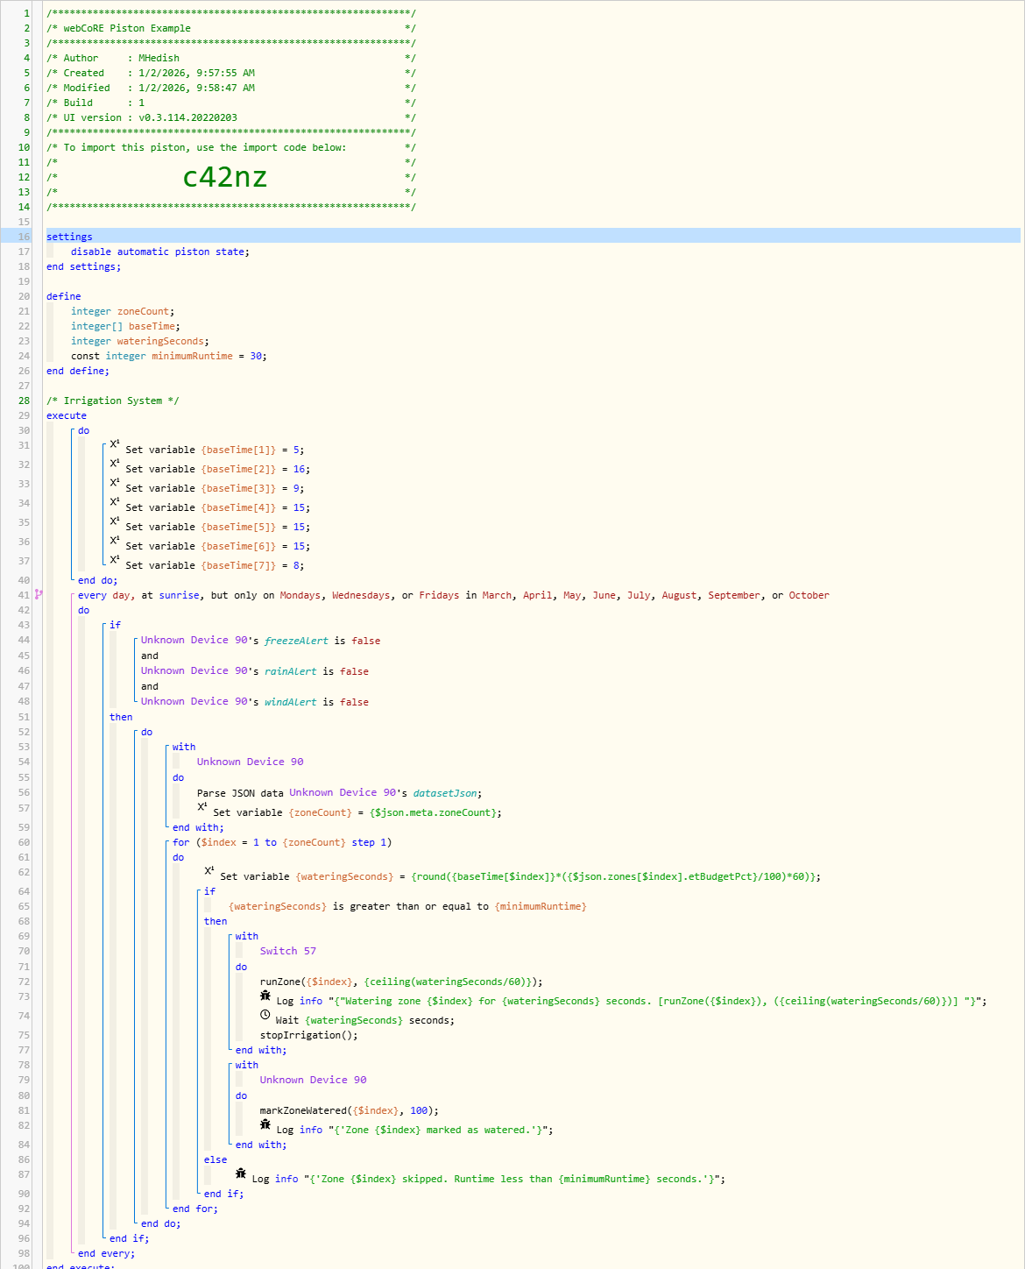Click the bug icon on 'marked as watered' log
The height and width of the screenshot is (1269, 1032).
pos(265,1125)
